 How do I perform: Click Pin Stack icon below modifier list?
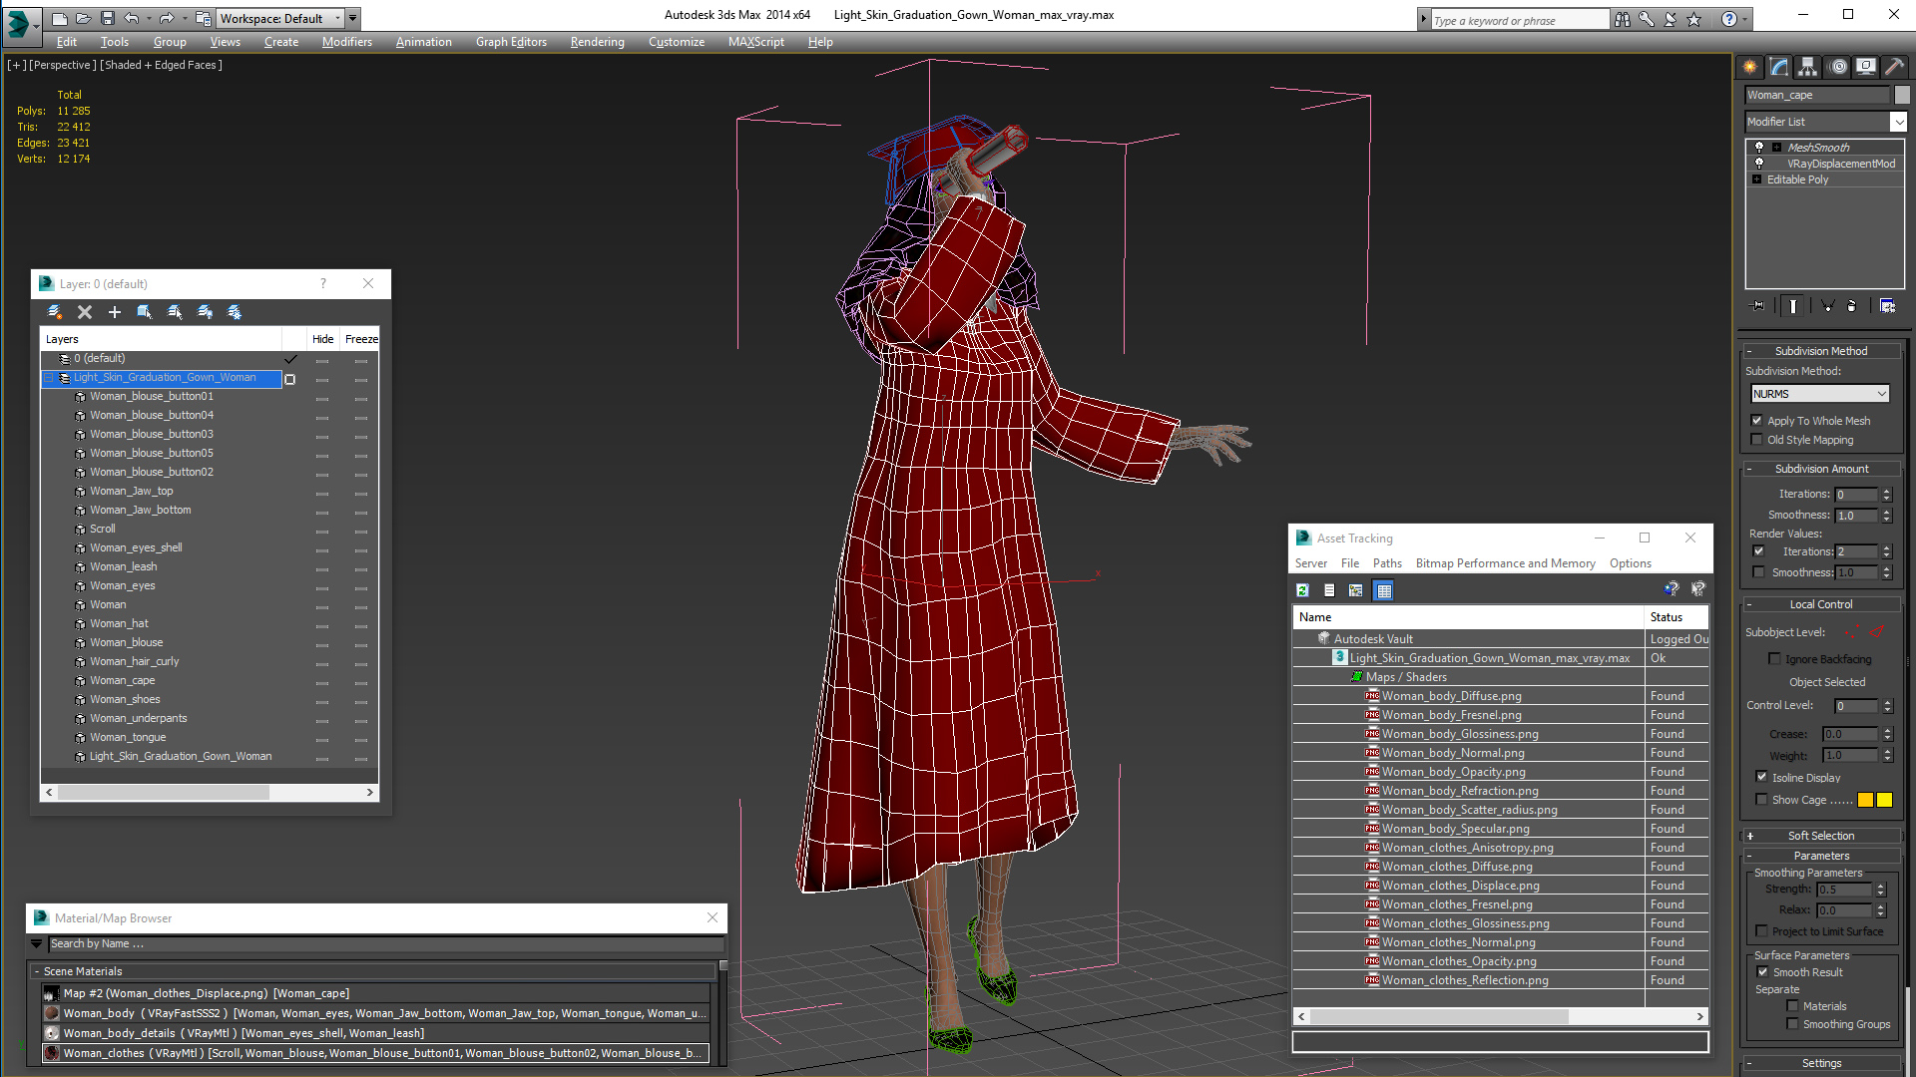(1758, 306)
